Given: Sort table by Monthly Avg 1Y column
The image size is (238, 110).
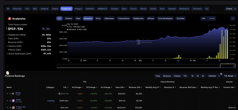Looking at the screenshot, I should pyautogui.click(x=153, y=87).
